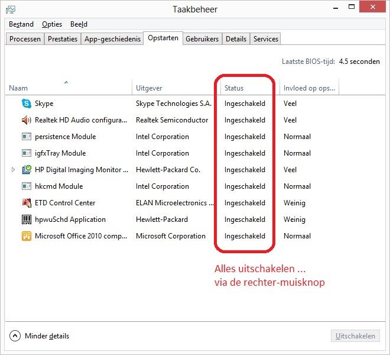
Task: Click the persistence Module icon
Action: click(27, 137)
